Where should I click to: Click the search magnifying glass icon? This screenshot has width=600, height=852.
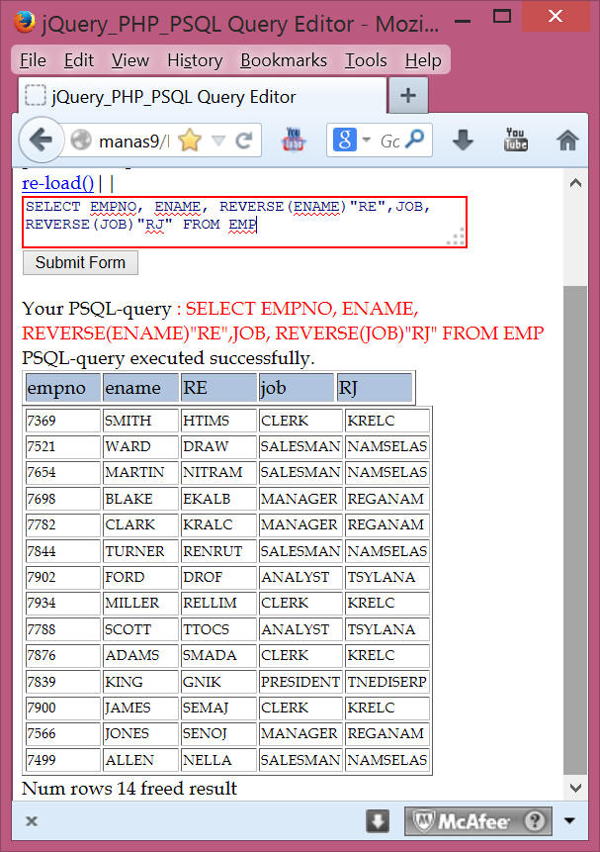[x=415, y=140]
